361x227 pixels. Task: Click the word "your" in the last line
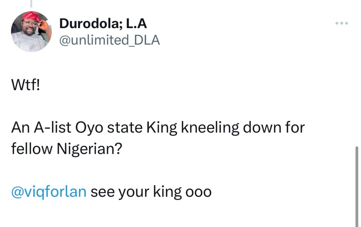click(133, 192)
